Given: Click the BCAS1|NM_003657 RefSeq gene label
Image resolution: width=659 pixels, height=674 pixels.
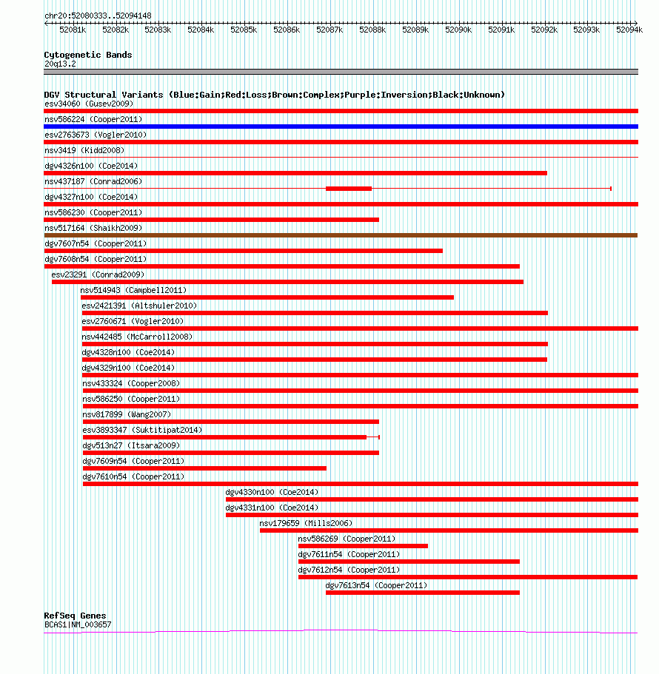Looking at the screenshot, I should tap(78, 624).
